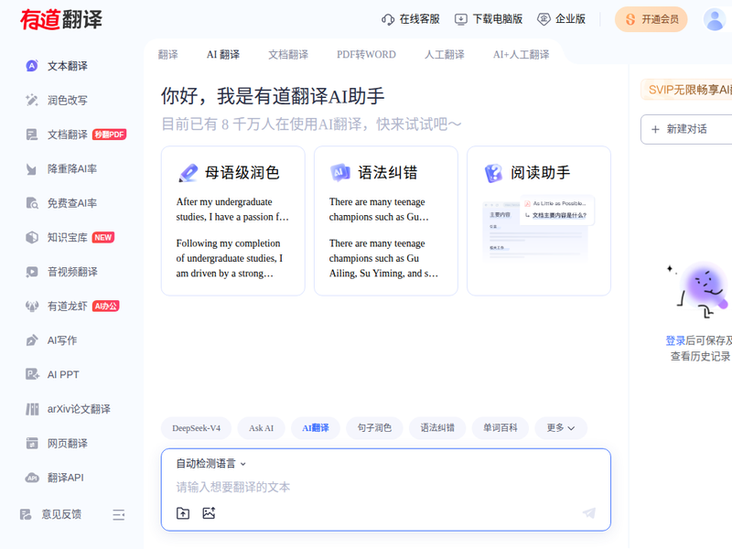Open arXiv论文翻译 books icon

pos(32,409)
